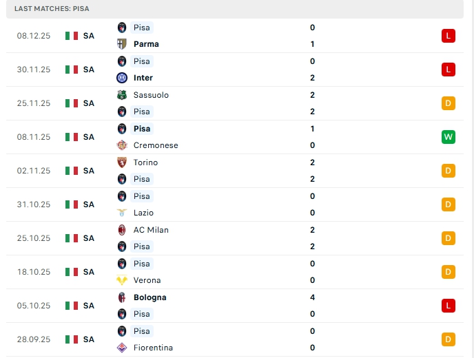Click the Verona club crest icon
Screen dimensions: 474x358
pos(122,280)
